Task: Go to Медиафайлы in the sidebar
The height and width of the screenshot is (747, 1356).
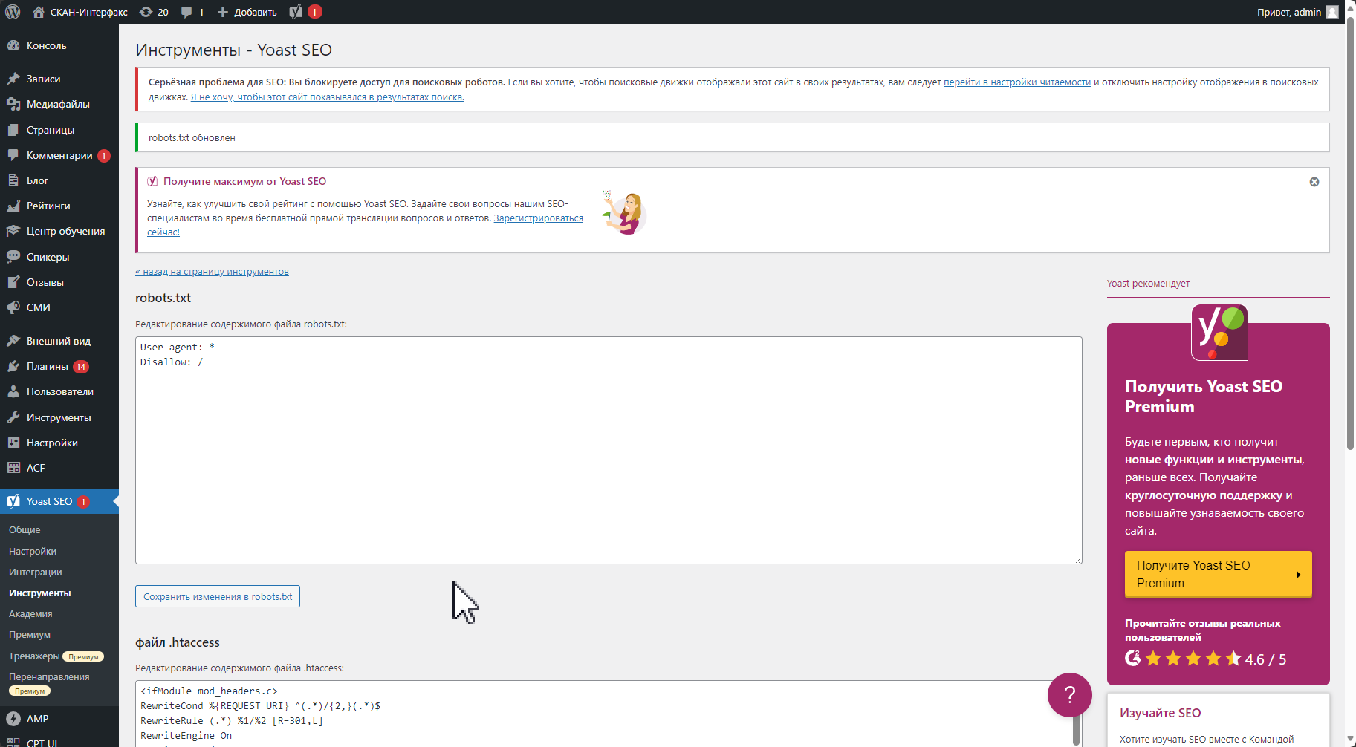Action: 58,104
